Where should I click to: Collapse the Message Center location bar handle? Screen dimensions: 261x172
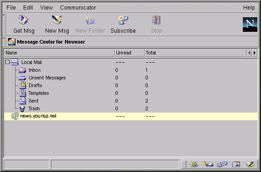pos(4,42)
